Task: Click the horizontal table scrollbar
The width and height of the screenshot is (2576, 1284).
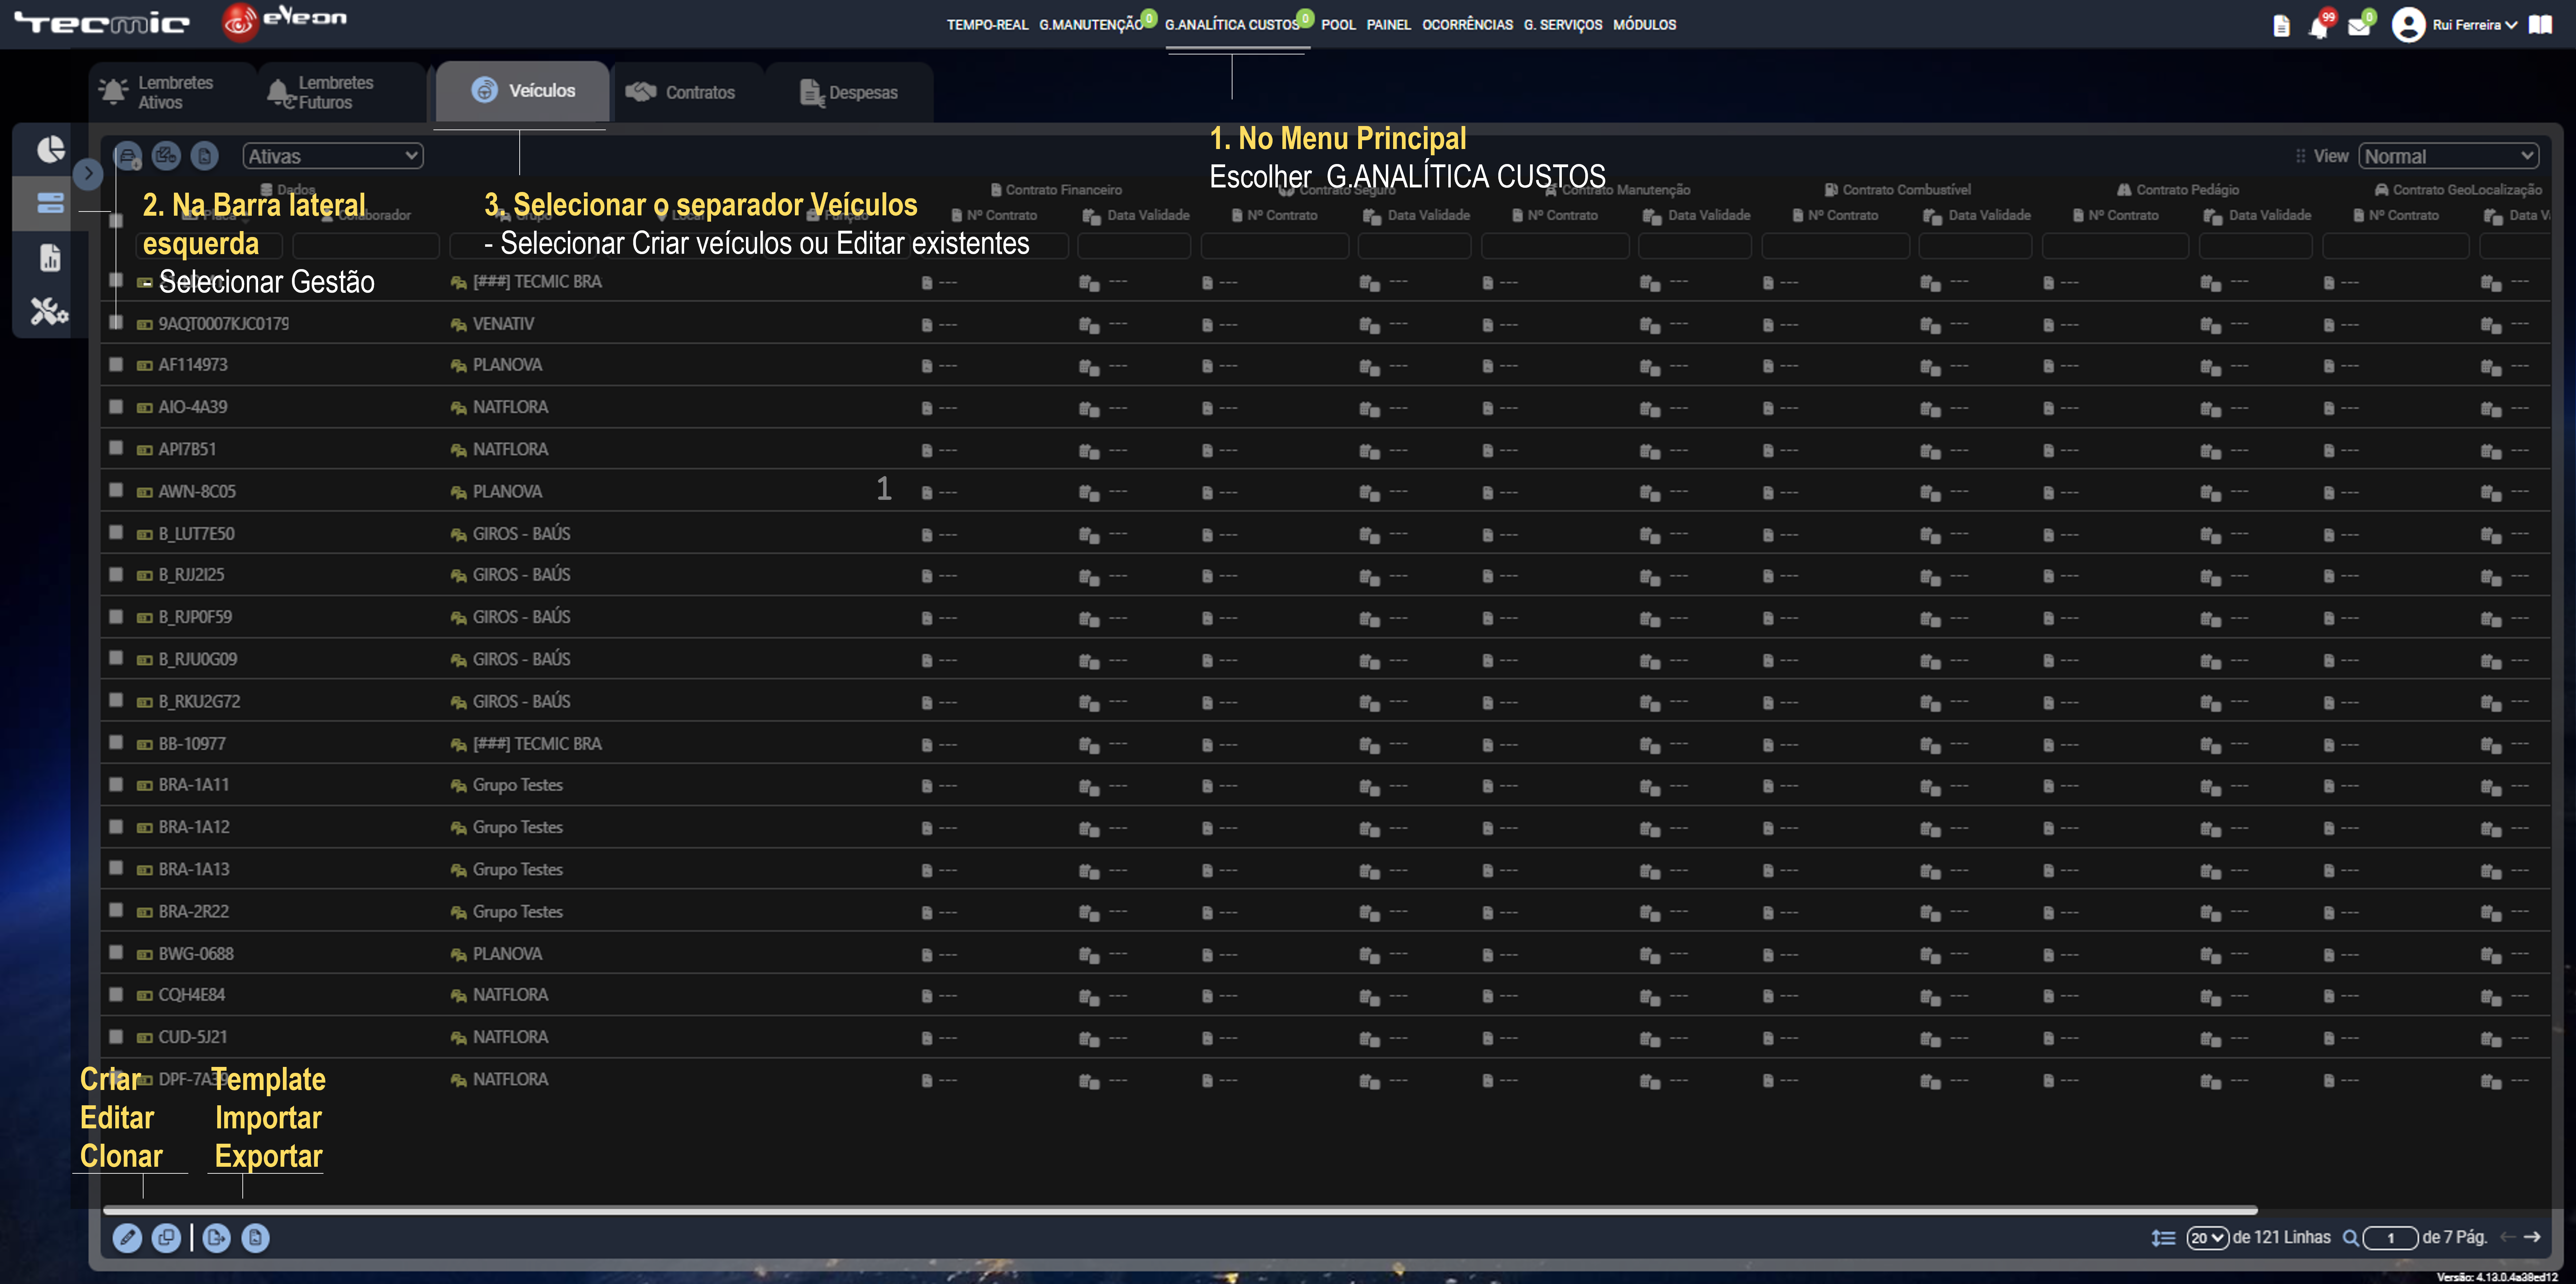Action: click(x=1180, y=1210)
